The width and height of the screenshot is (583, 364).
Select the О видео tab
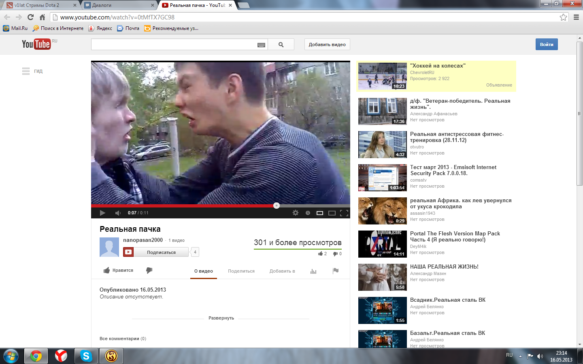click(x=204, y=271)
